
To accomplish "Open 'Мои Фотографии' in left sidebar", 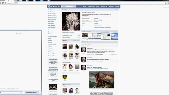I will (52, 14).
